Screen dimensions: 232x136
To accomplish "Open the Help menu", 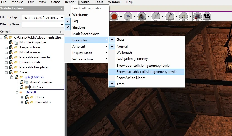I will point(129,2).
